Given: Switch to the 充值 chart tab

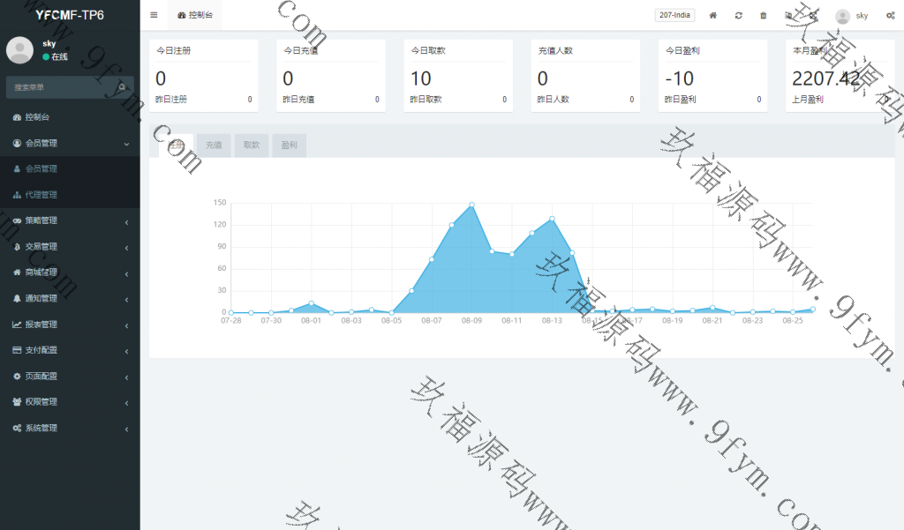Looking at the screenshot, I should click(214, 146).
